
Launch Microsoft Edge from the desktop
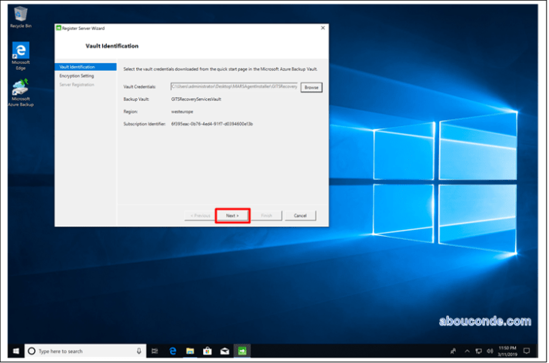click(21, 54)
